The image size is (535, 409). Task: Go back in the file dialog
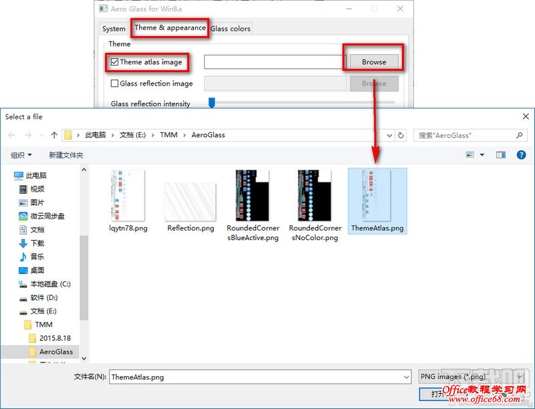tap(12, 135)
